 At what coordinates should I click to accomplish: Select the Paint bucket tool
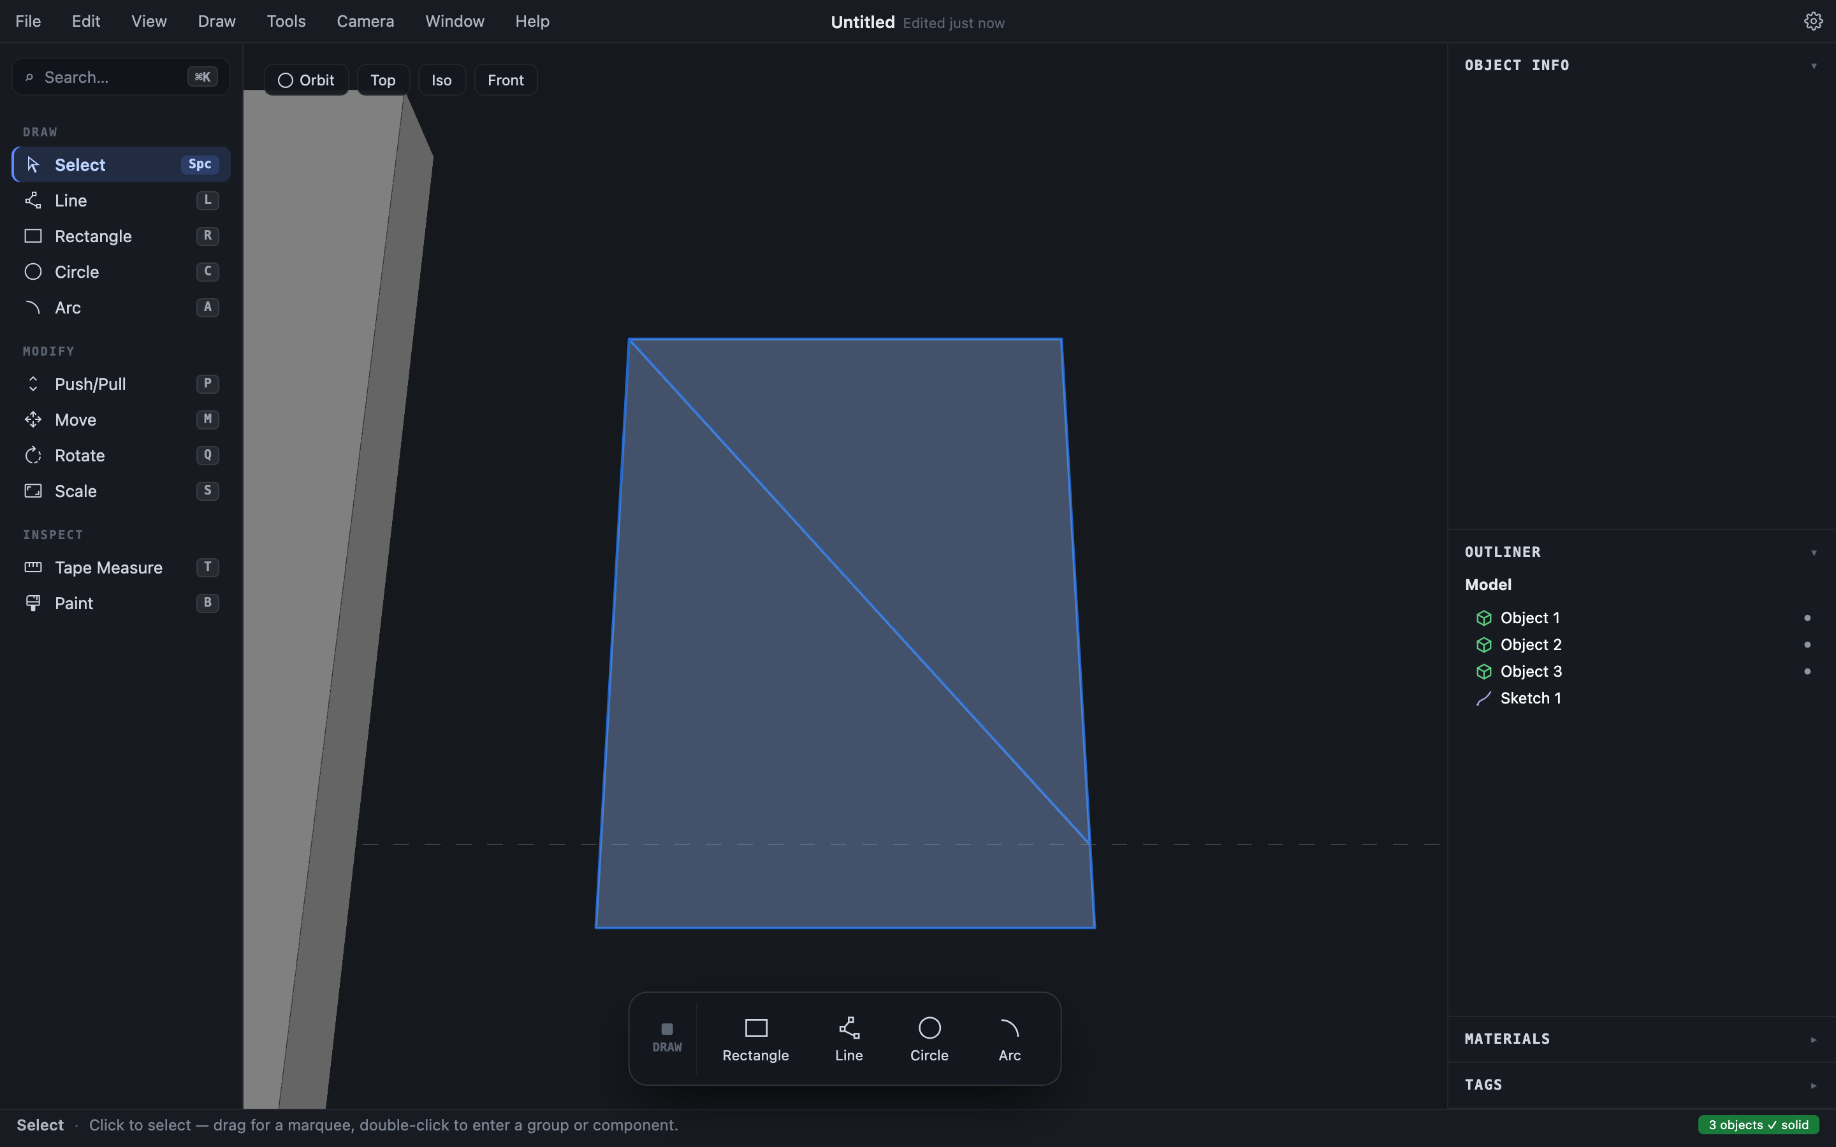(120, 603)
